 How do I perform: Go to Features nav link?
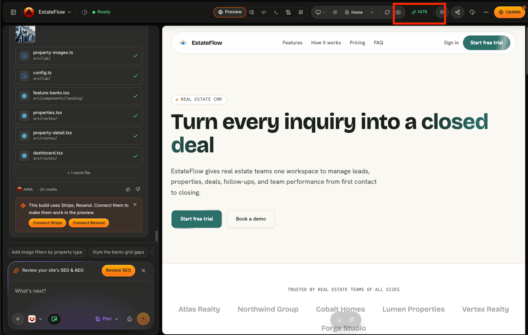[292, 43]
